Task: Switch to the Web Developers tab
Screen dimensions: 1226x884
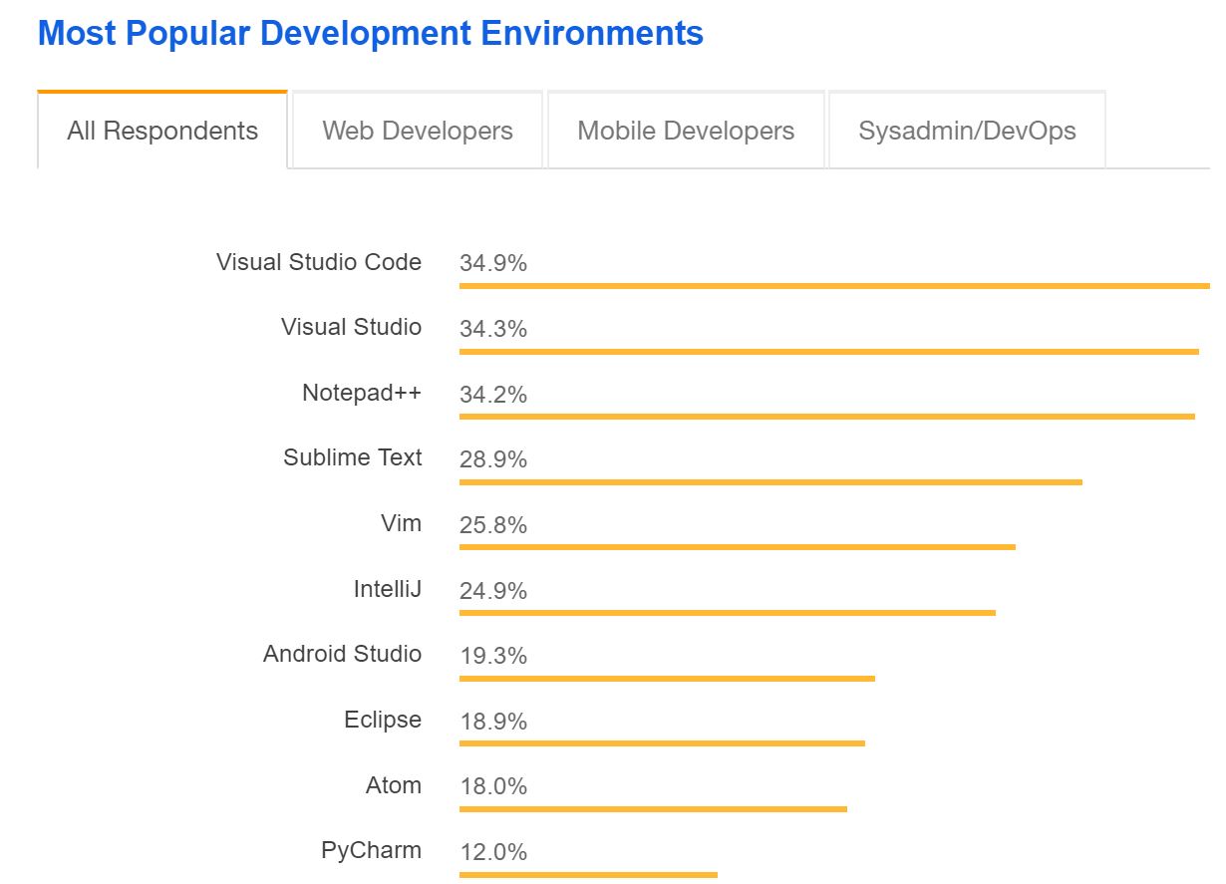Action: click(x=418, y=131)
